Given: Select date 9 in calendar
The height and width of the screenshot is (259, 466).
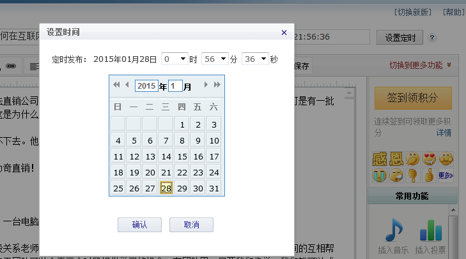Looking at the screenshot, I should (198, 140).
